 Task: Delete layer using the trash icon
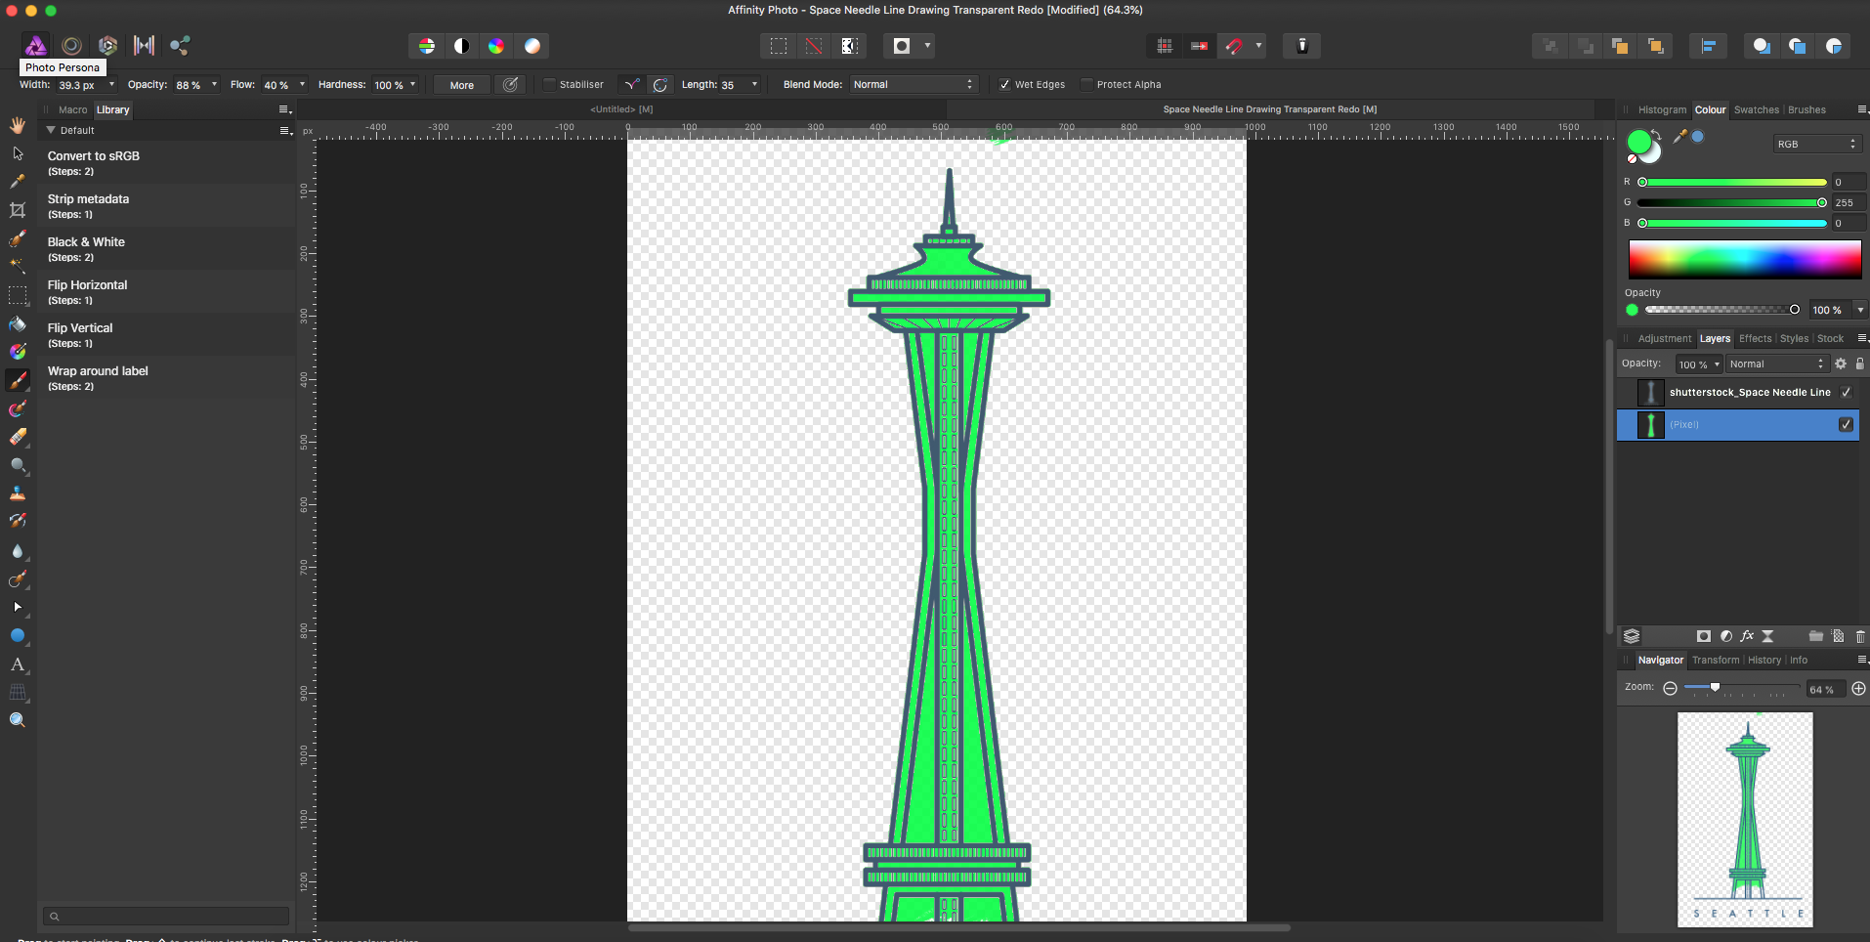[1859, 636]
